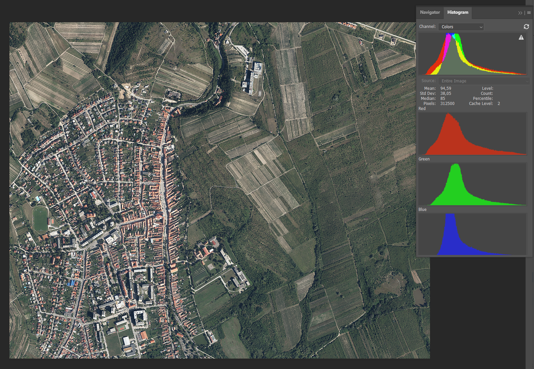Click the Std Dev value 38,05
The width and height of the screenshot is (534, 369).
point(446,94)
